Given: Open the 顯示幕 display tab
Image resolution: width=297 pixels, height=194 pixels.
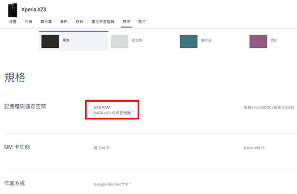Looking at the screenshot, I should [x=46, y=22].
